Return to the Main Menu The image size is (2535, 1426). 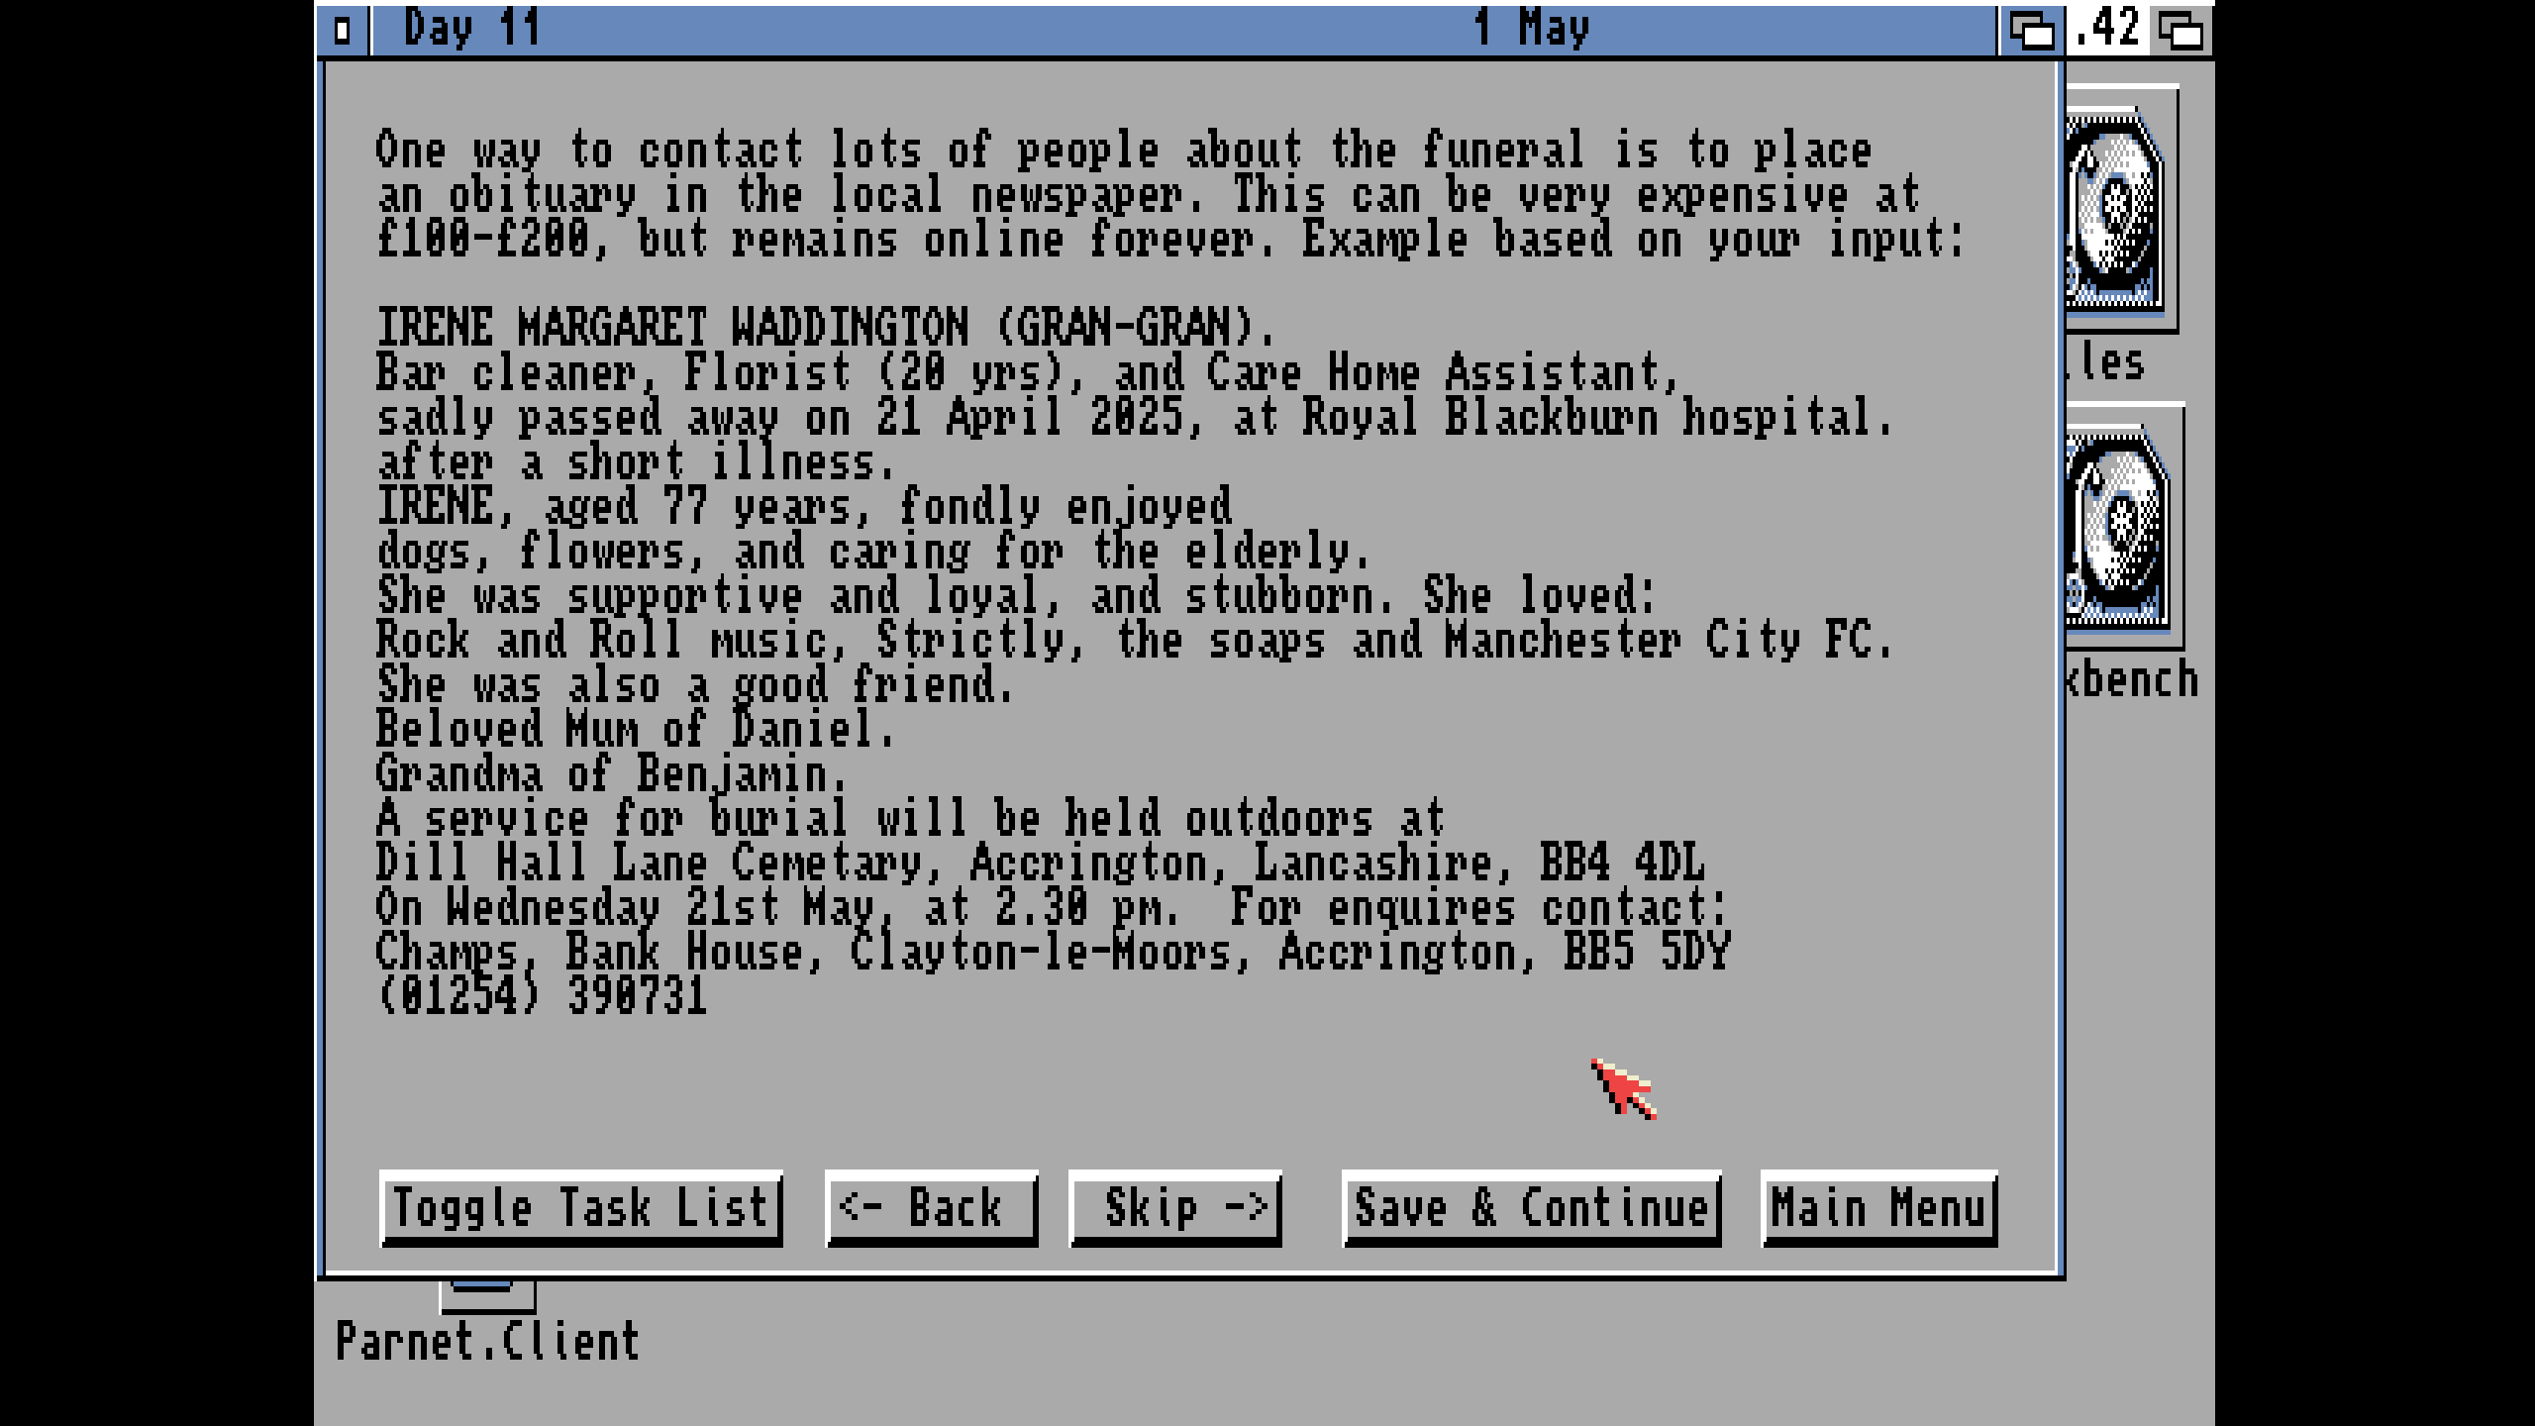tap(1878, 1208)
